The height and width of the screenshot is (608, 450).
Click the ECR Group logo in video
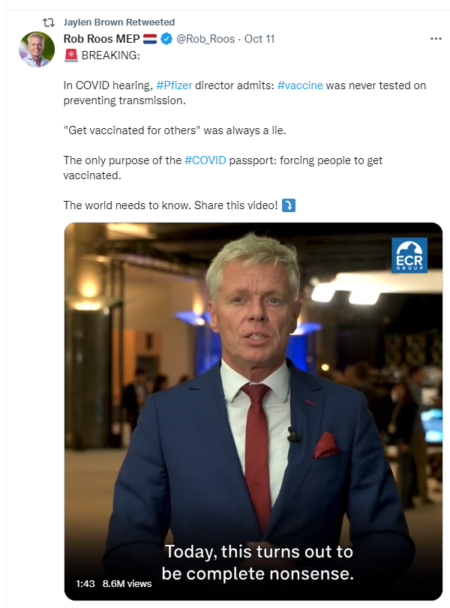[409, 255]
